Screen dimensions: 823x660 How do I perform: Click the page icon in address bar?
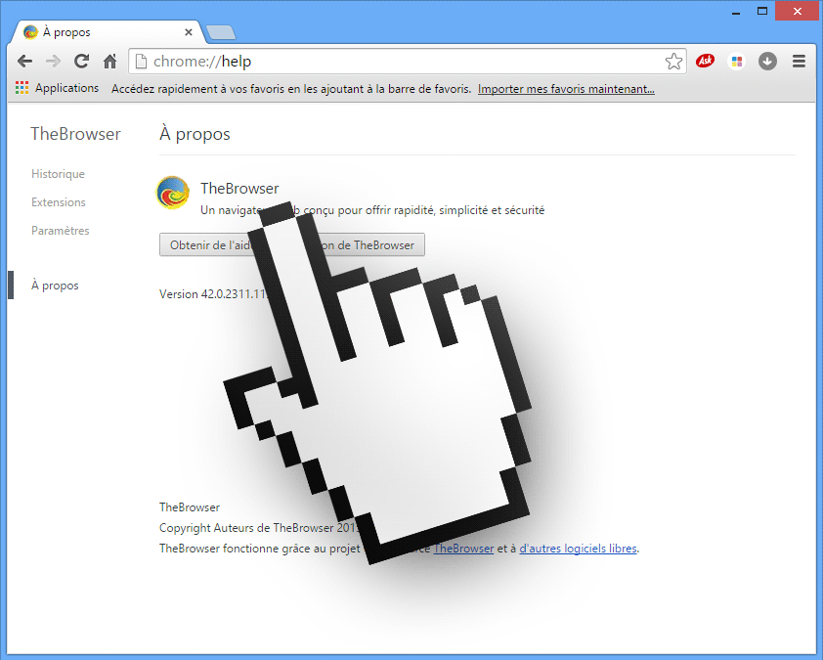coord(141,62)
